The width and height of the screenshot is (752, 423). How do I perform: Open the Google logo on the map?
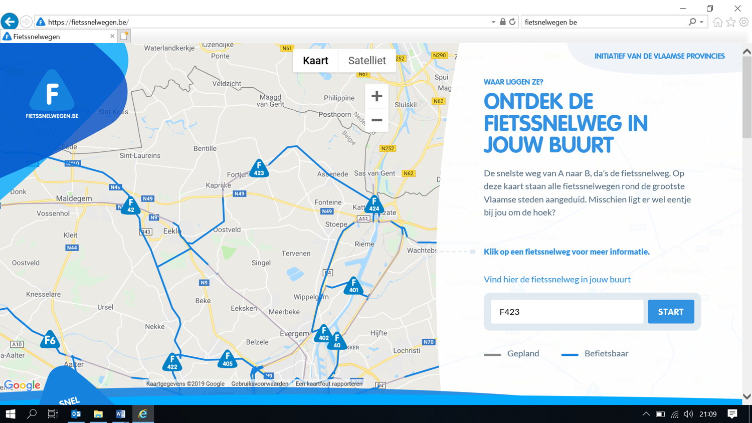click(22, 385)
